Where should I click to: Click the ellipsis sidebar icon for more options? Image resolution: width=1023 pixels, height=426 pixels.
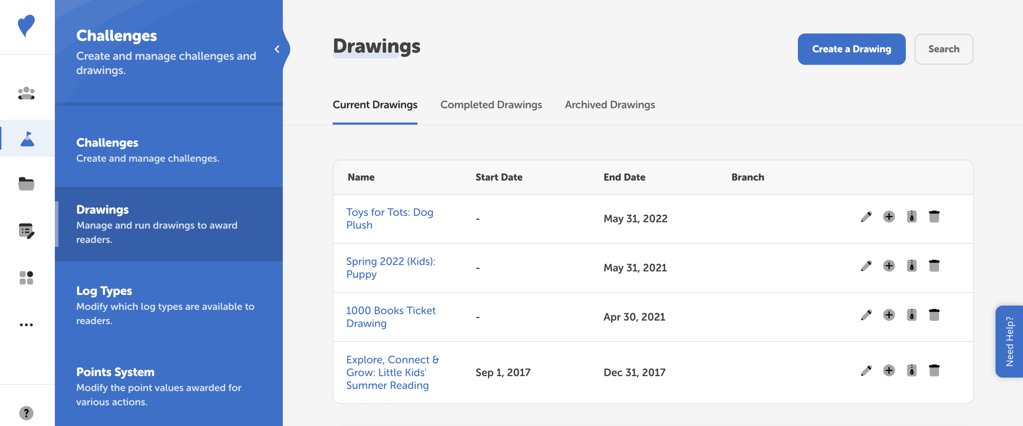point(26,324)
